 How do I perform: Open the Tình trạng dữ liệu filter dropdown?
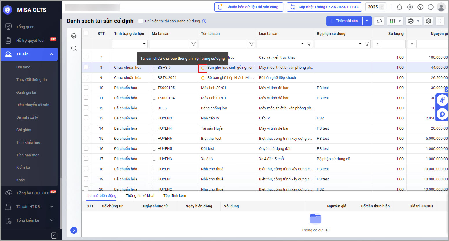click(x=144, y=44)
